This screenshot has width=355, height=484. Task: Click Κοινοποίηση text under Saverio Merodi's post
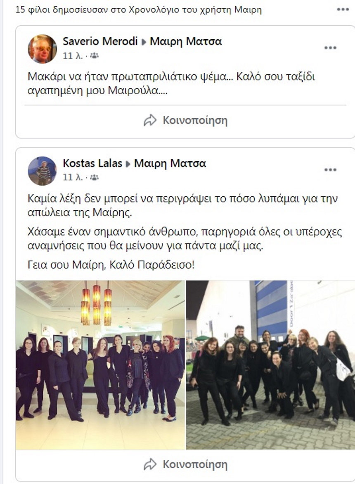195,120
